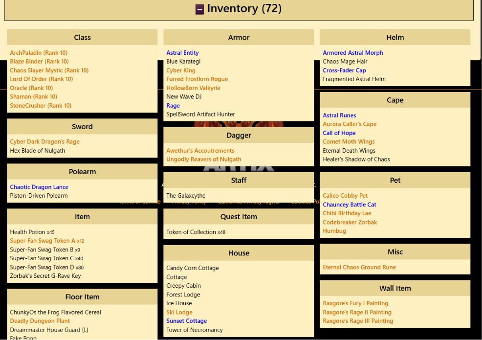Click the Chibi Birthday Lae link
Image resolution: width=482 pixels, height=340 pixels.
[347, 213]
